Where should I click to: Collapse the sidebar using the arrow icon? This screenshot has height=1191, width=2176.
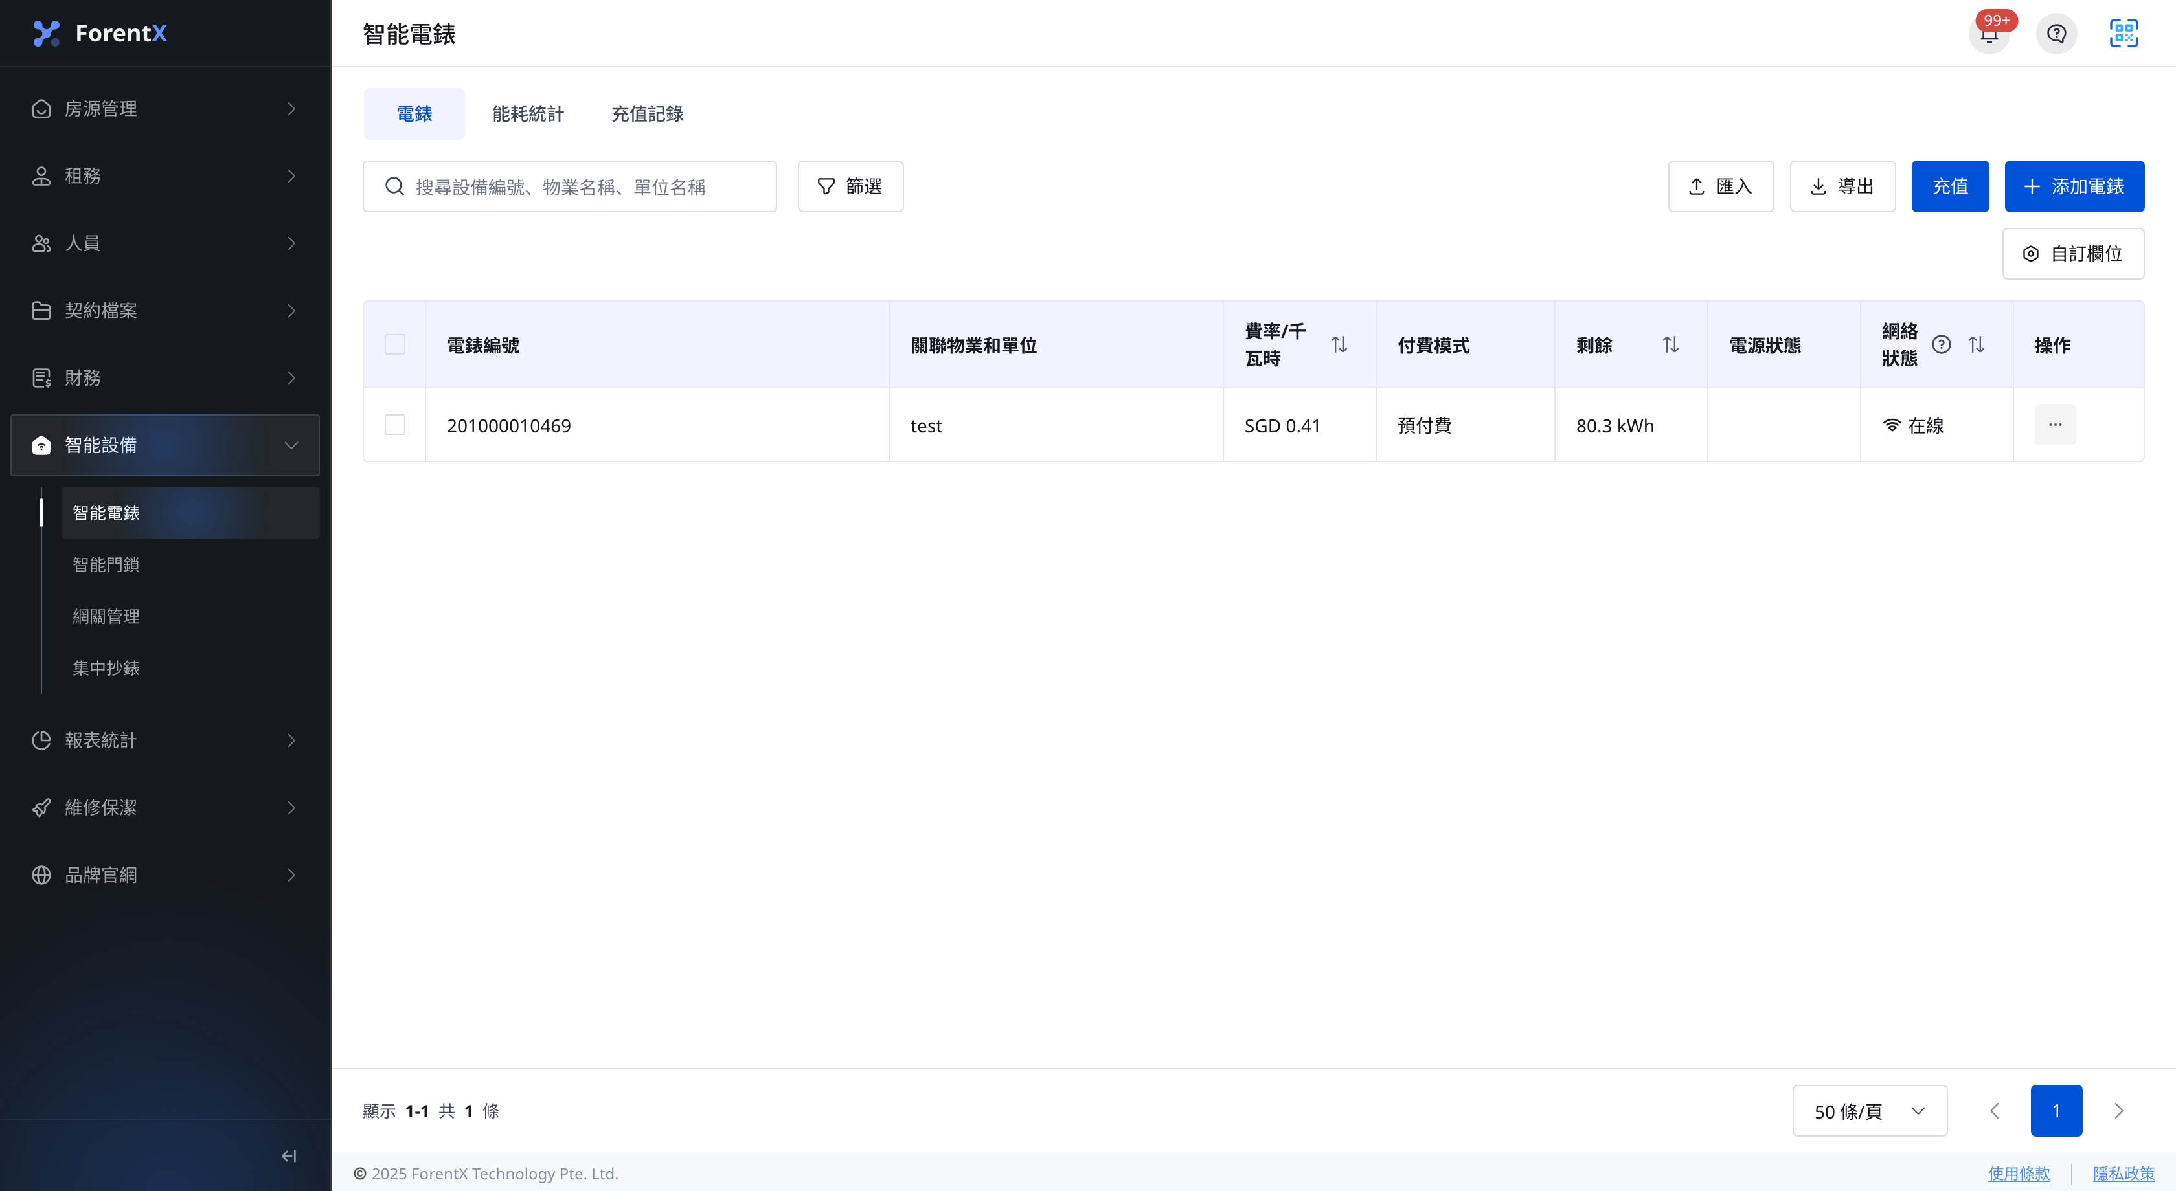pyautogui.click(x=289, y=1155)
